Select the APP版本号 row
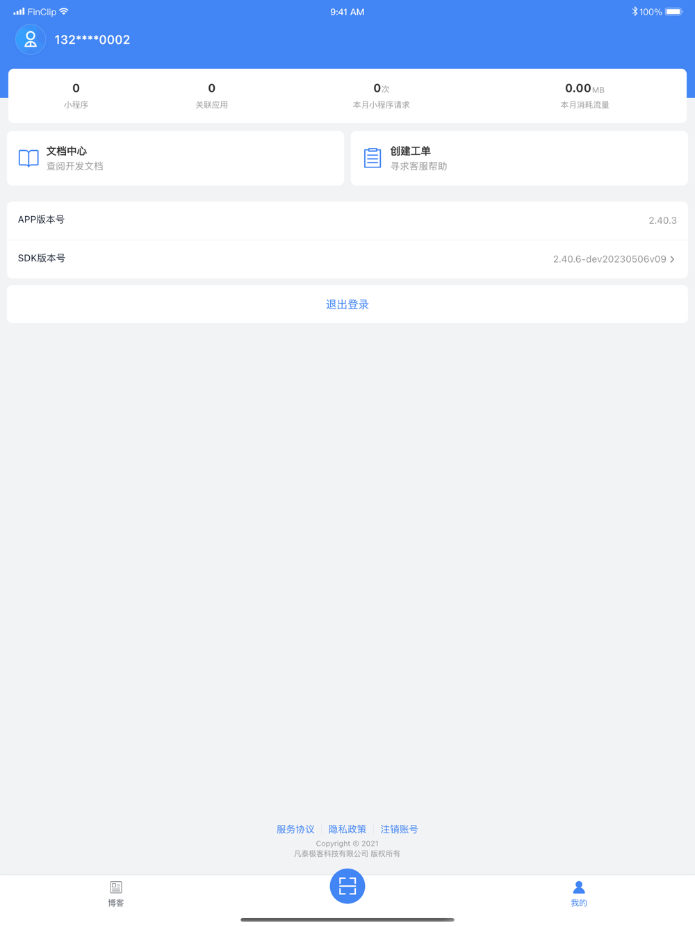 coord(347,220)
